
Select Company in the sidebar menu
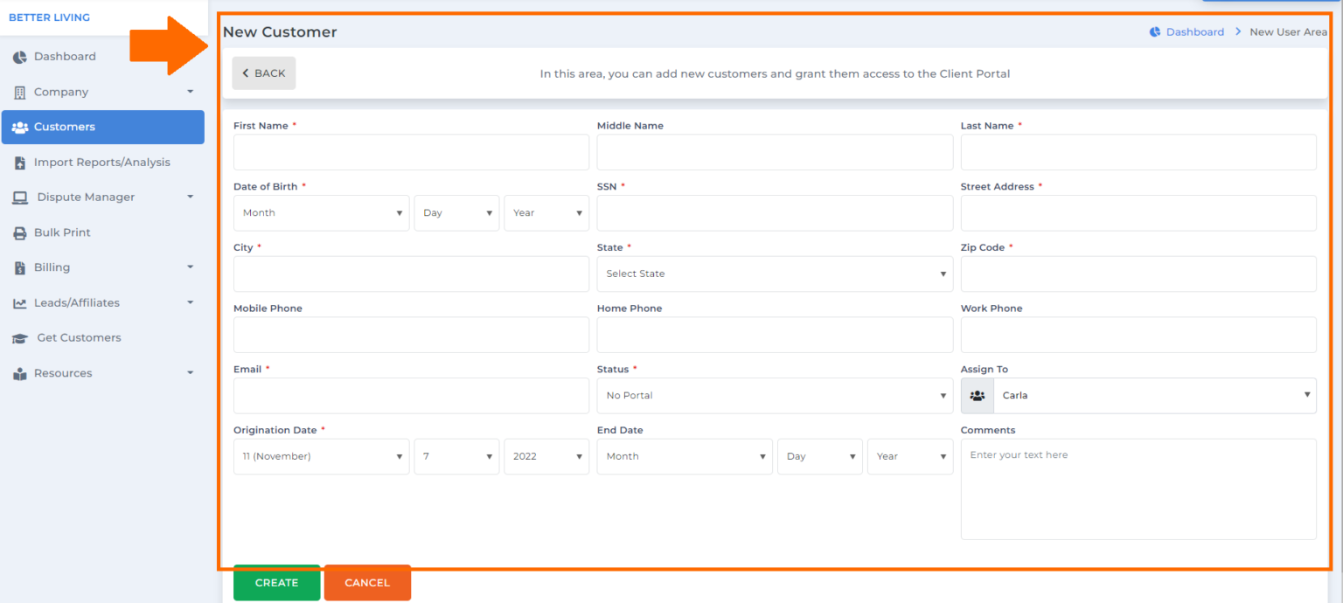point(61,91)
